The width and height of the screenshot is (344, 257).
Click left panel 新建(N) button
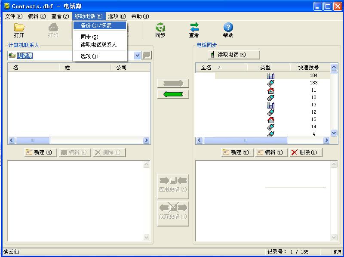tap(40, 152)
